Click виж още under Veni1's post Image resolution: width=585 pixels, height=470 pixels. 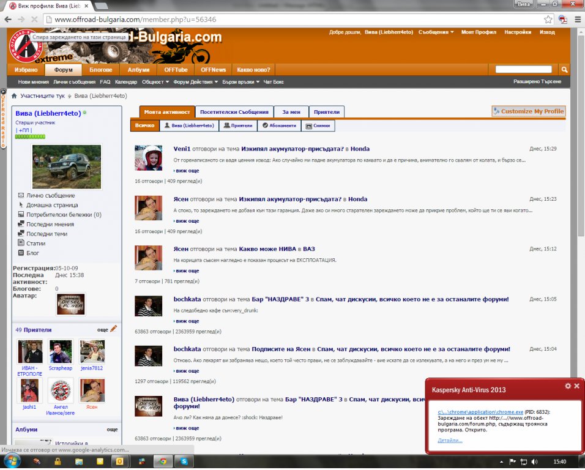187,171
